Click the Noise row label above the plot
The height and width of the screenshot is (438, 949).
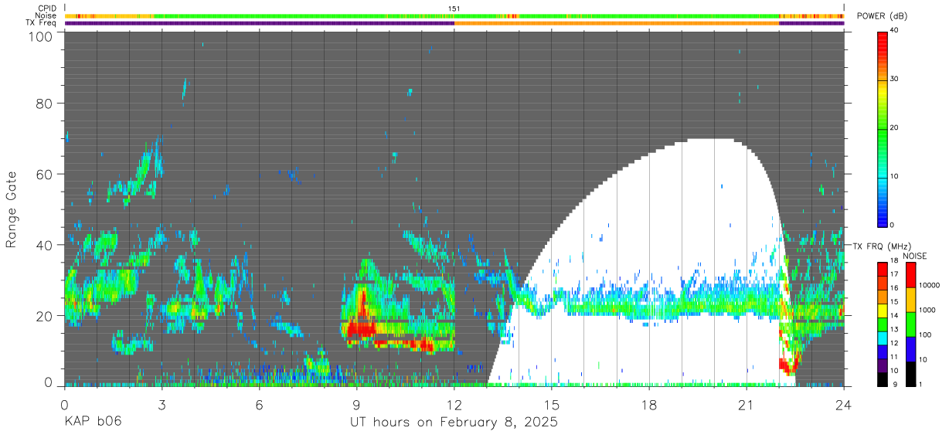pyautogui.click(x=45, y=16)
